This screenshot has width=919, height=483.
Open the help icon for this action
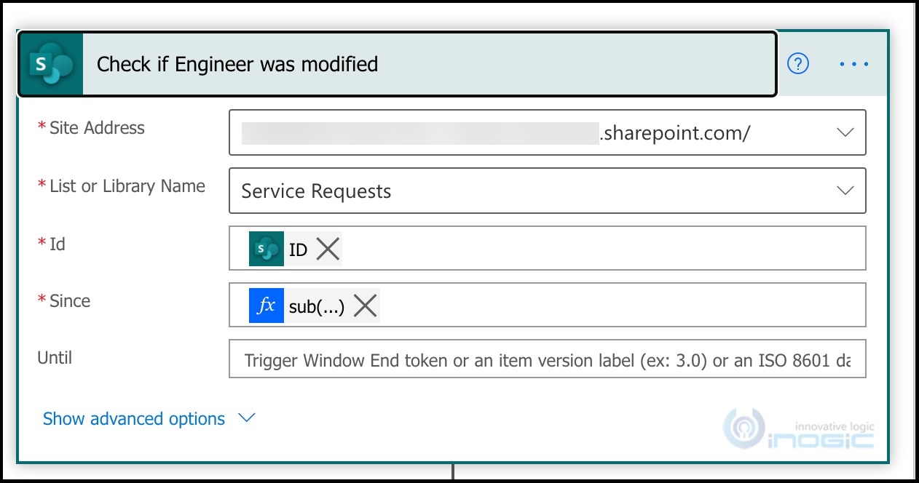click(797, 63)
